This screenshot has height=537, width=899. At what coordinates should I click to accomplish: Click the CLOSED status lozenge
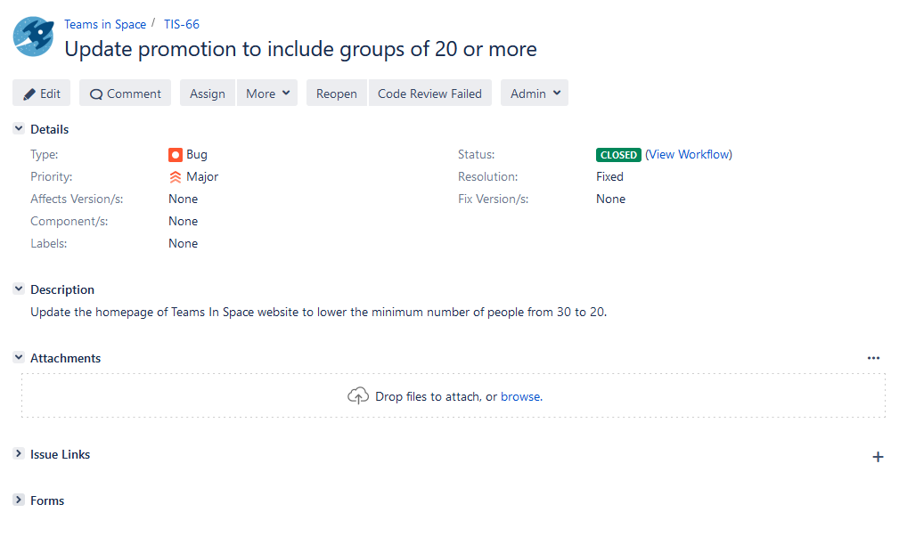pos(618,154)
